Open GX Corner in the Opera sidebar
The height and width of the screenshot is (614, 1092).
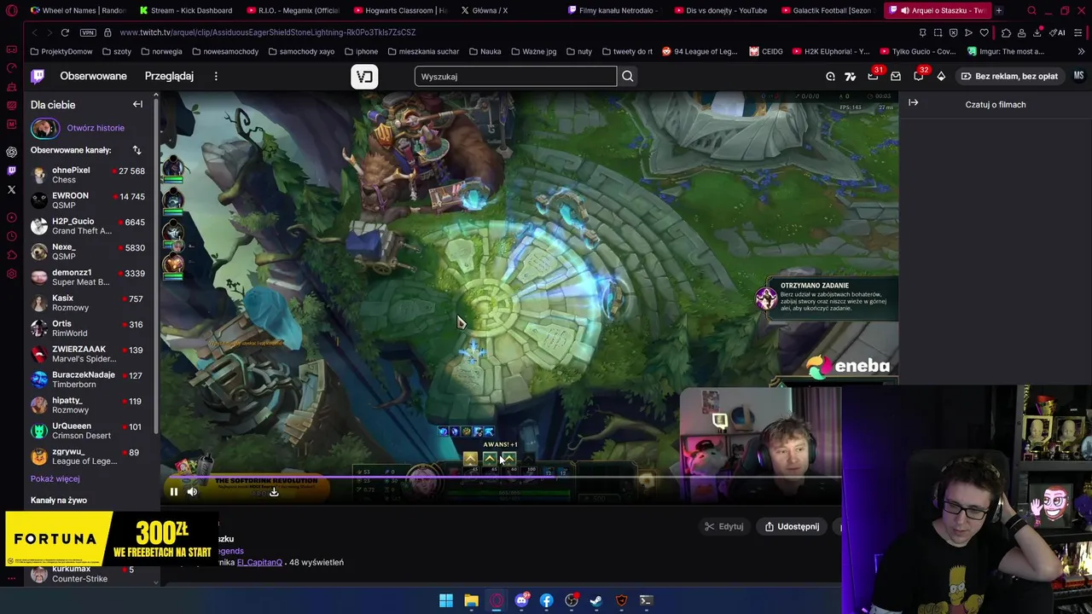(11, 49)
